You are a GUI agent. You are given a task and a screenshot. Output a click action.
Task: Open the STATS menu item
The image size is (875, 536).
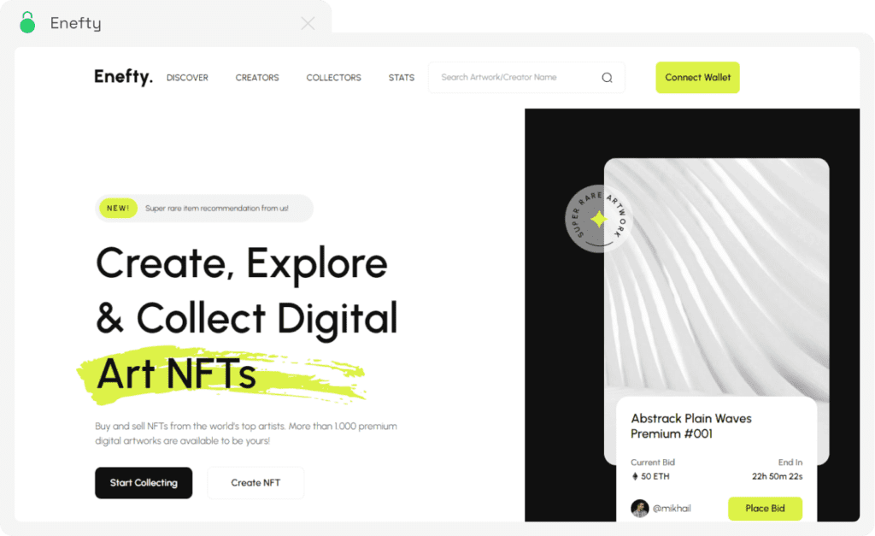402,78
